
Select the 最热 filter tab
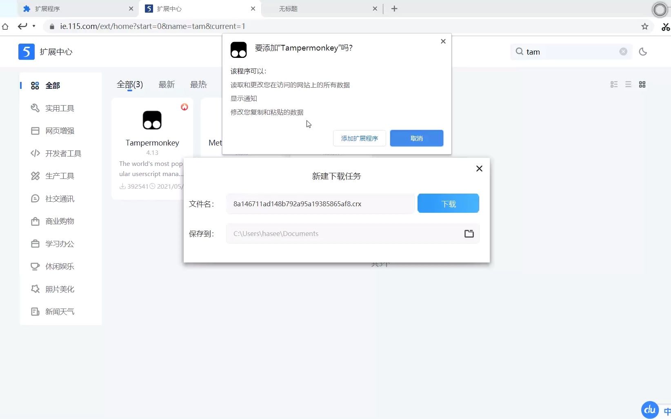(x=198, y=84)
